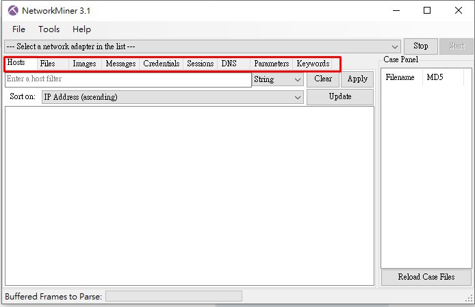Click the Apply filter button
This screenshot has width=475, height=307.
tap(357, 79)
